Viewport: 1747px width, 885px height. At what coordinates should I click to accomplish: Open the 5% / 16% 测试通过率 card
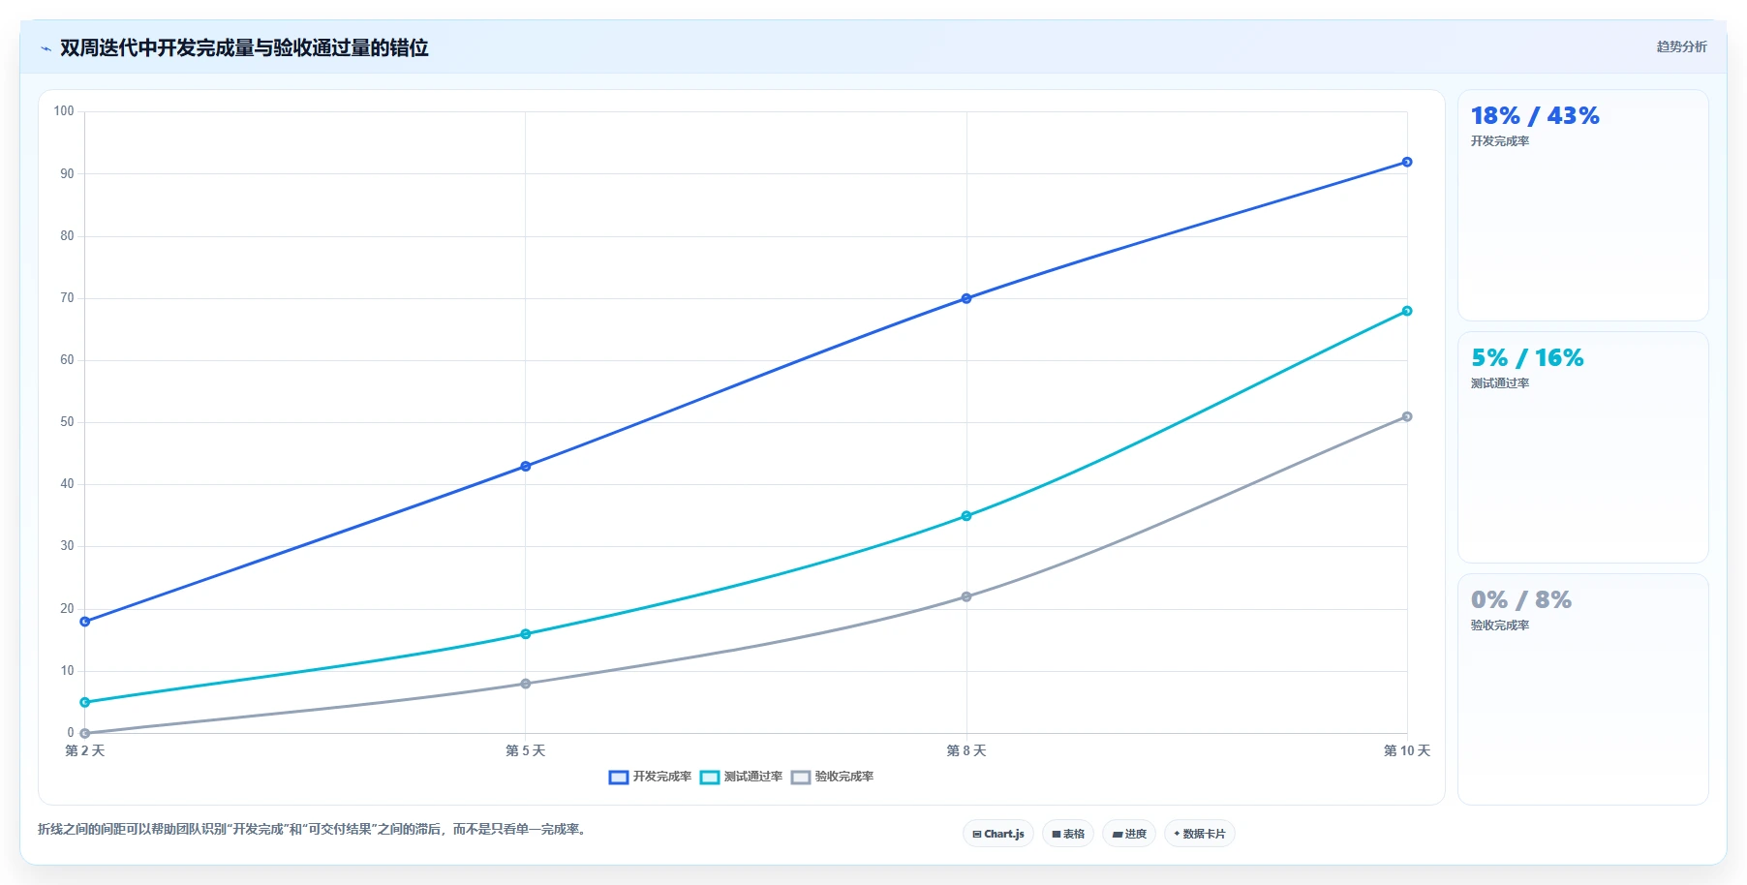[x=1583, y=447]
